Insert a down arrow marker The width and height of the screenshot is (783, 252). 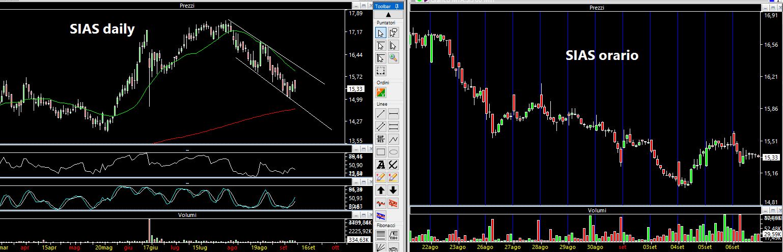tap(393, 191)
